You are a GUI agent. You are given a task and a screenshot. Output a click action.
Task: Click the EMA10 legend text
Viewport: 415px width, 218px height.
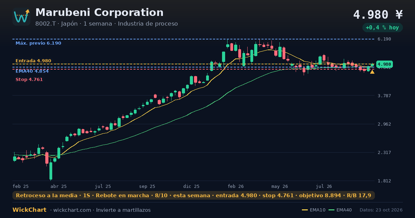tap(317, 210)
